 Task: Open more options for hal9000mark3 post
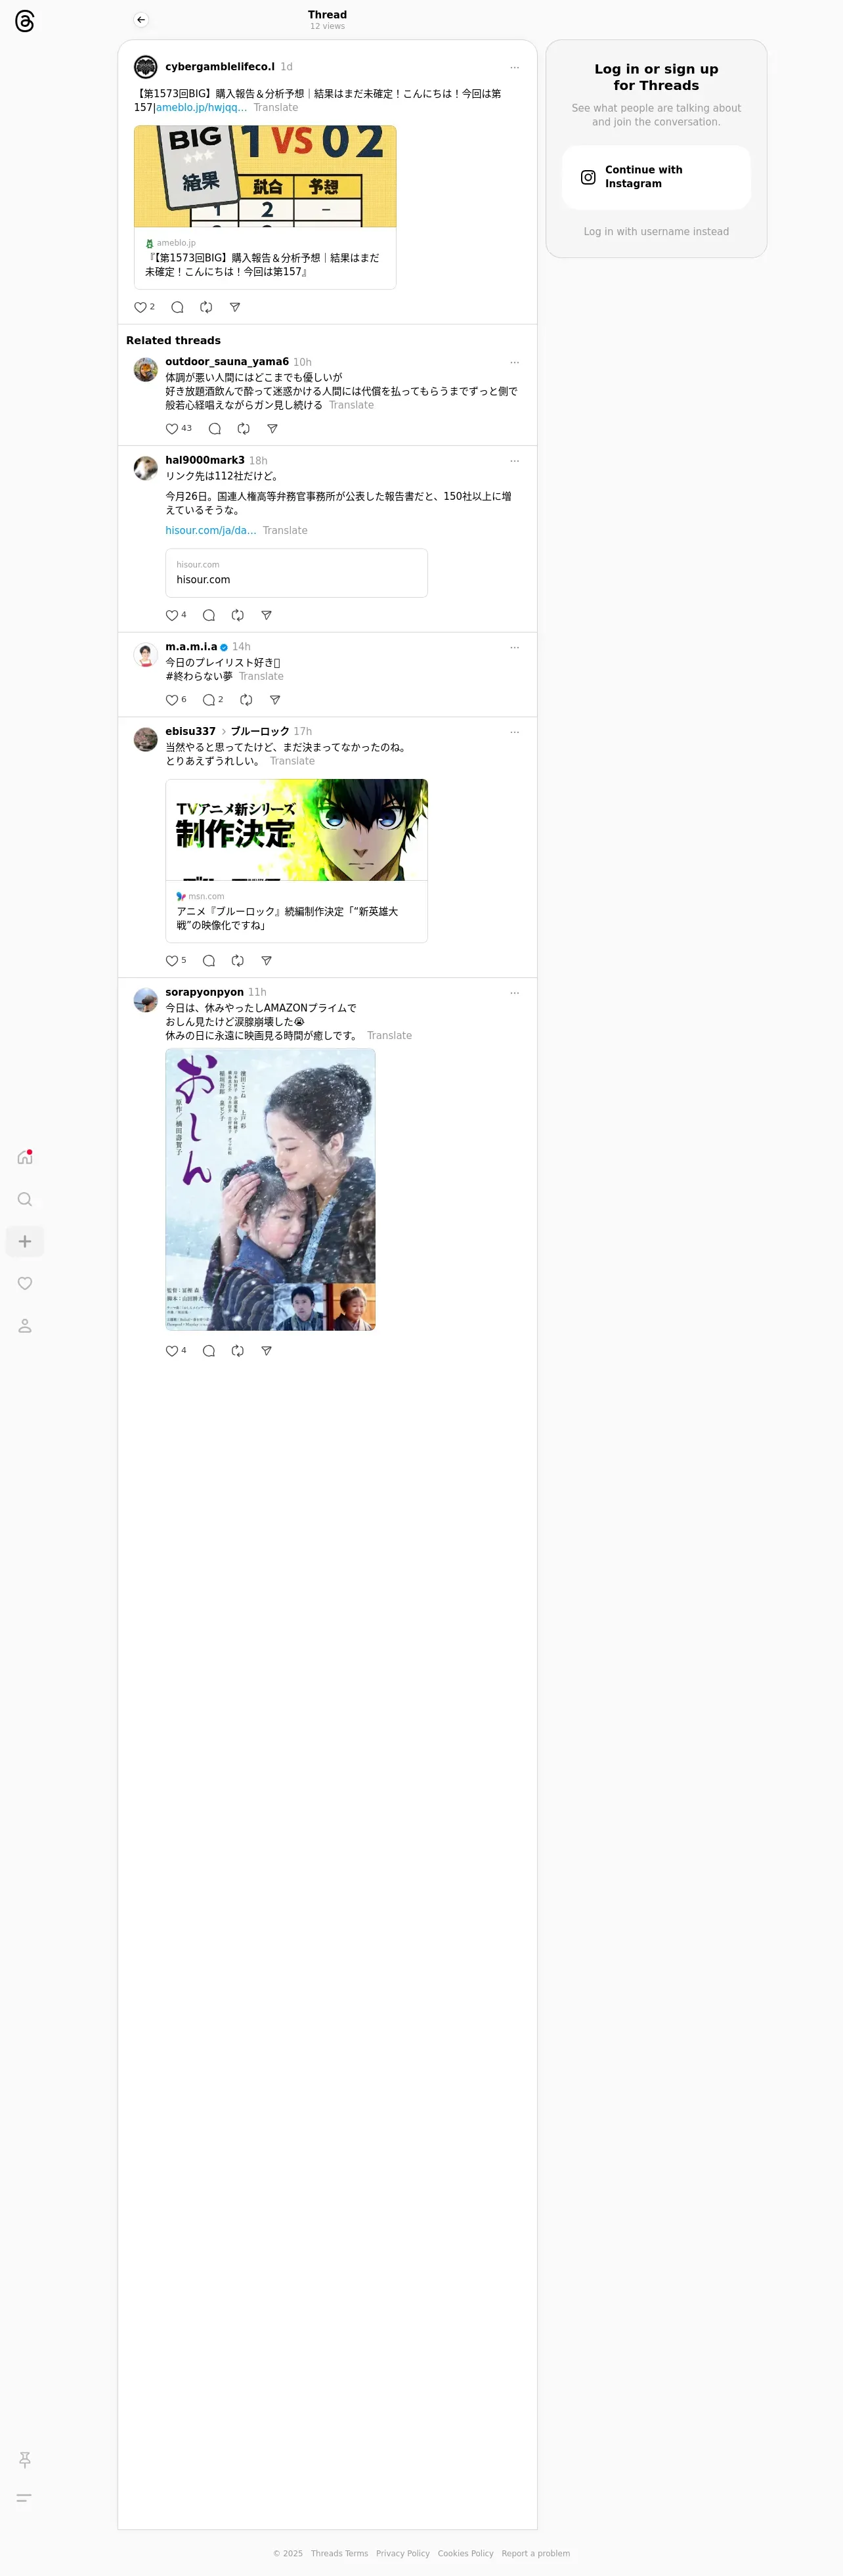click(x=515, y=461)
